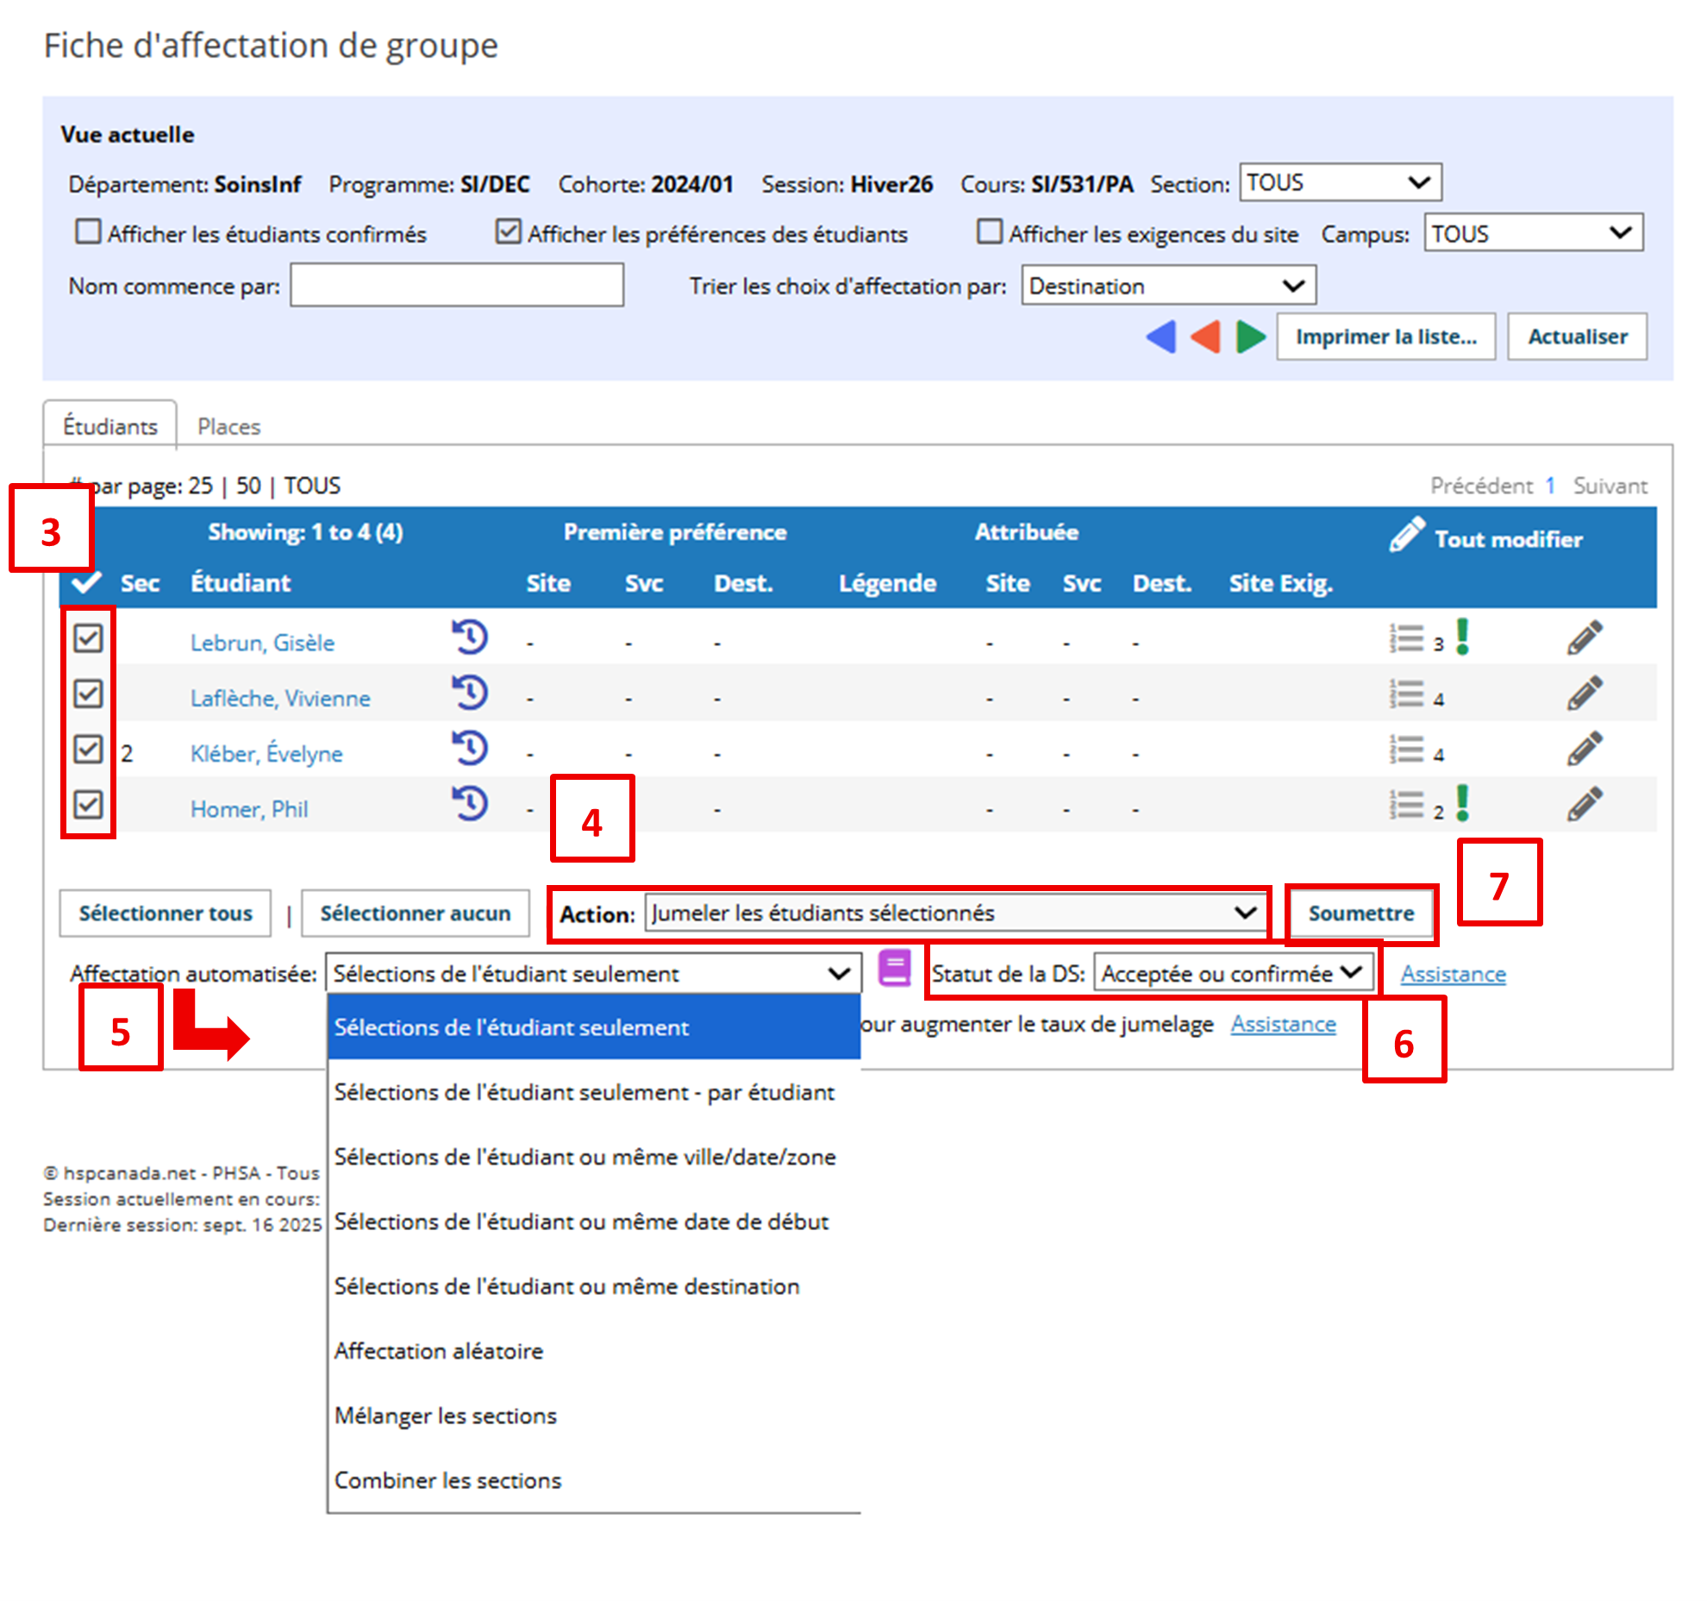The height and width of the screenshot is (1601, 1707).
Task: Click the Nom commence par field
Action: coord(456,286)
